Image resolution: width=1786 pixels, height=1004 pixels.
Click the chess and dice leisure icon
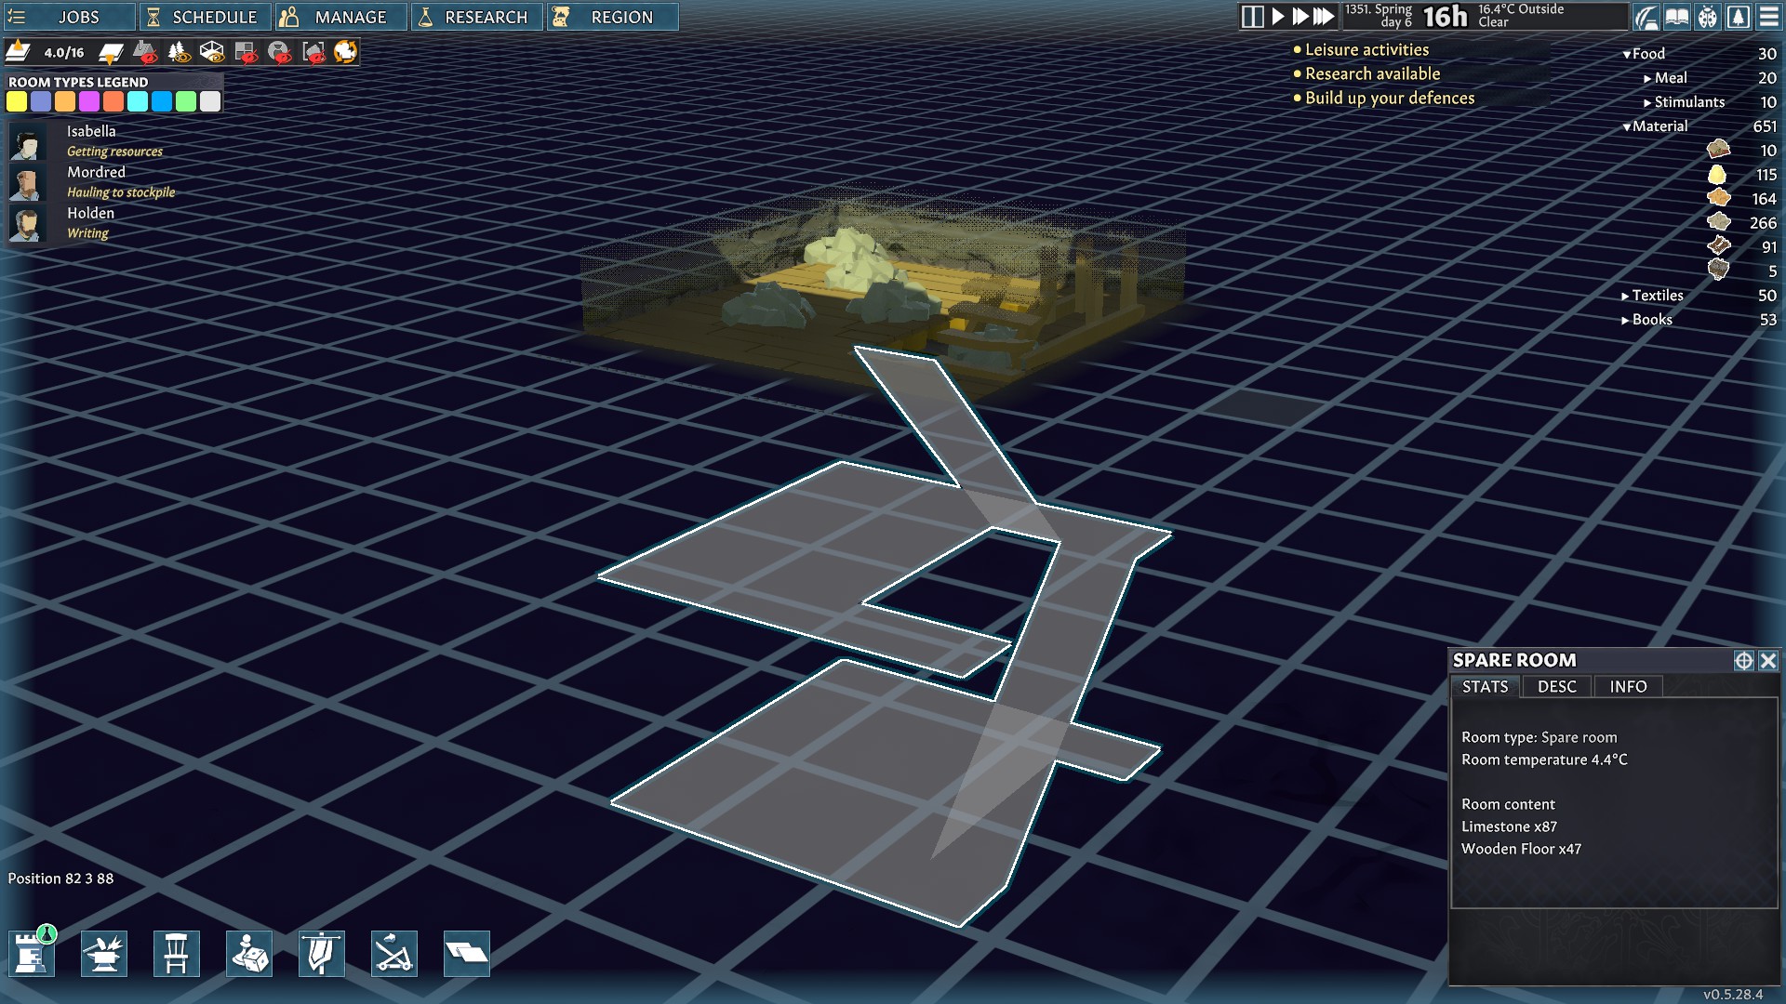pyautogui.click(x=249, y=954)
